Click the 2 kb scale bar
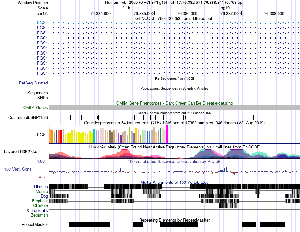Screen dimensions: 300x232 pos(174,8)
